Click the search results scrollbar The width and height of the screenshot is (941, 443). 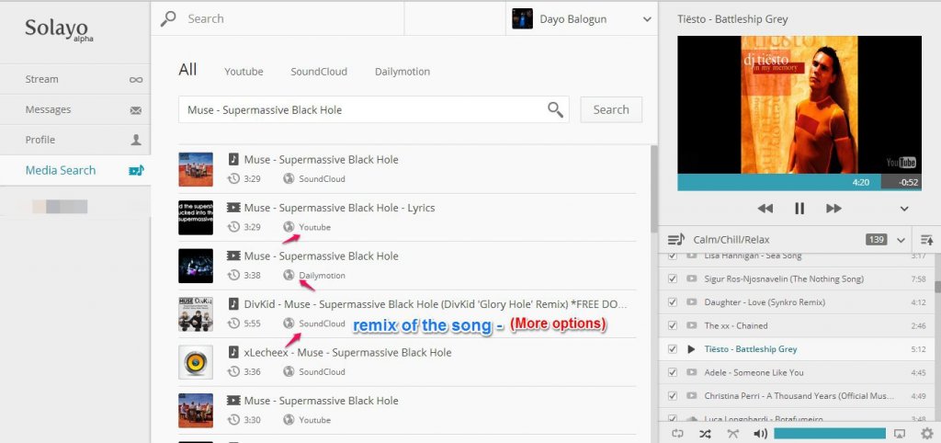click(x=653, y=189)
